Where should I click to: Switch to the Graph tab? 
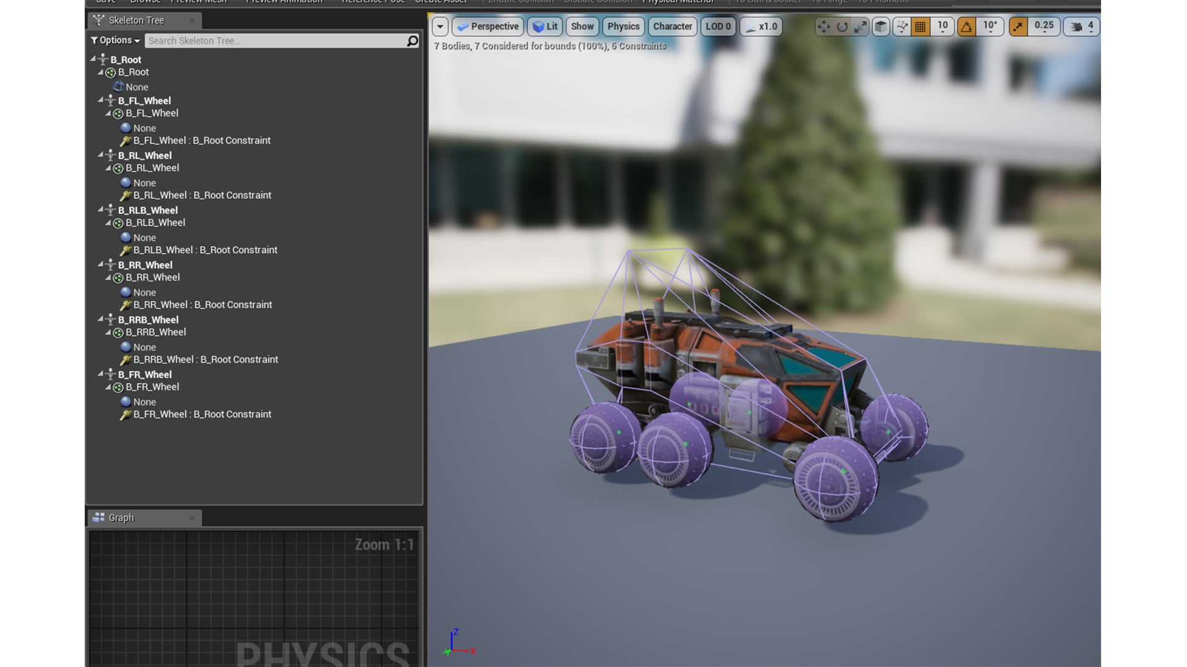click(121, 518)
